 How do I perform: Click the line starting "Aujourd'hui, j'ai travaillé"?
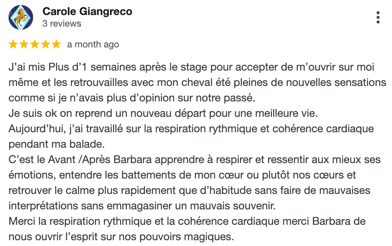click(191, 129)
